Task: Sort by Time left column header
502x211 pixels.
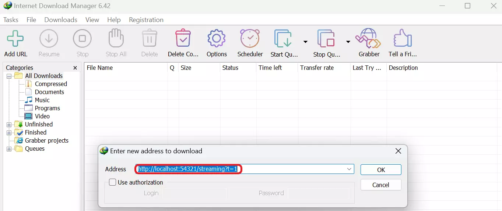Action: click(277, 68)
